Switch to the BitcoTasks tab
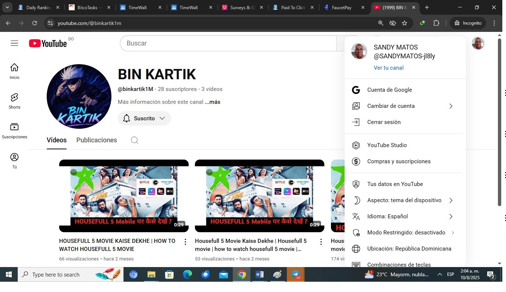This screenshot has height=292, width=506. click(89, 7)
